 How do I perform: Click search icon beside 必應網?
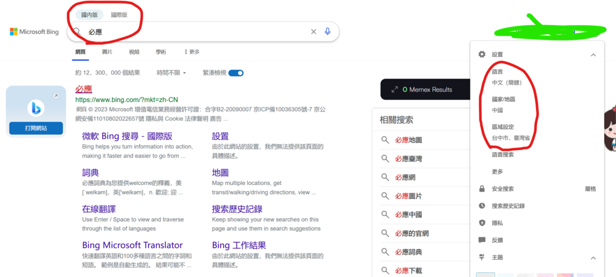[385, 177]
